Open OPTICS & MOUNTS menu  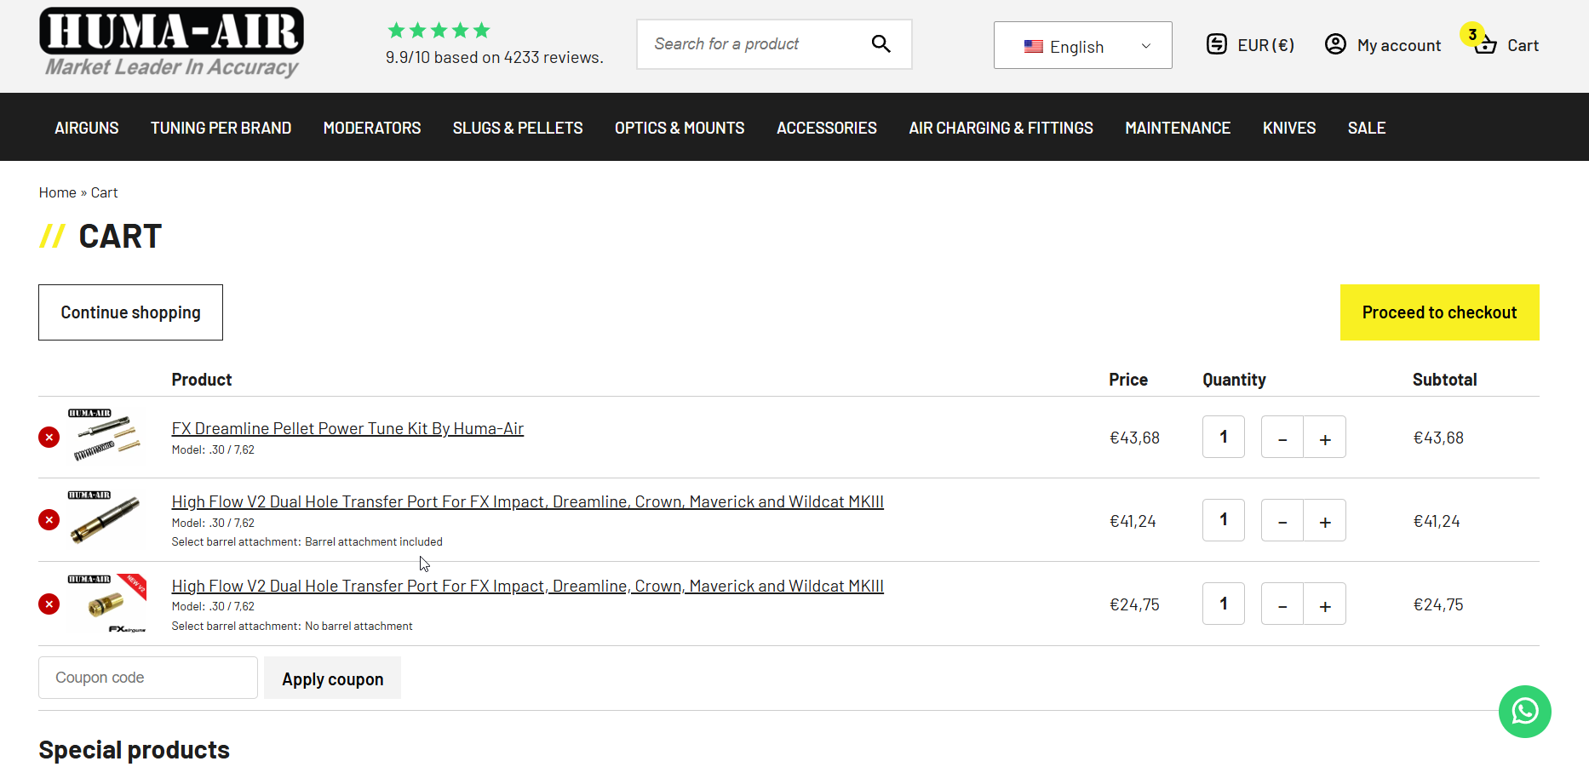pos(680,128)
